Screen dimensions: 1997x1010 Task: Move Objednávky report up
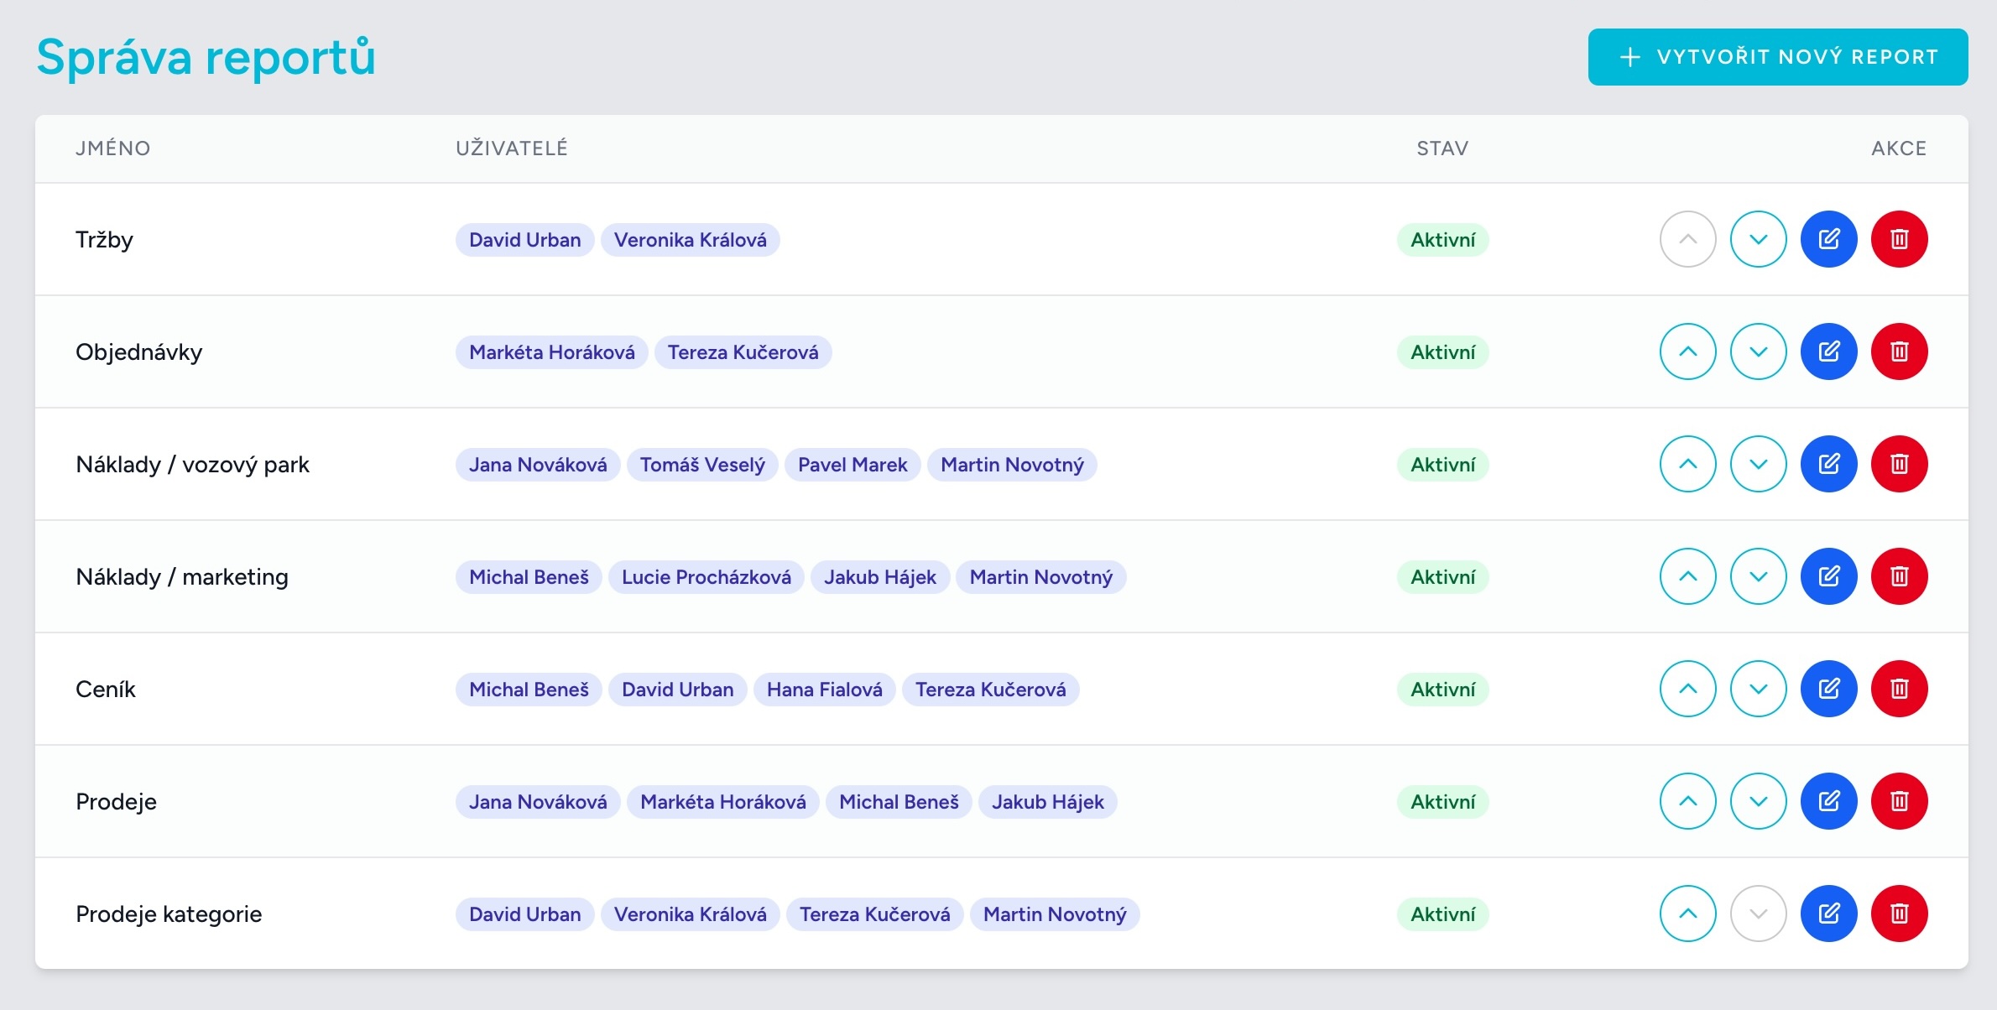(1687, 351)
